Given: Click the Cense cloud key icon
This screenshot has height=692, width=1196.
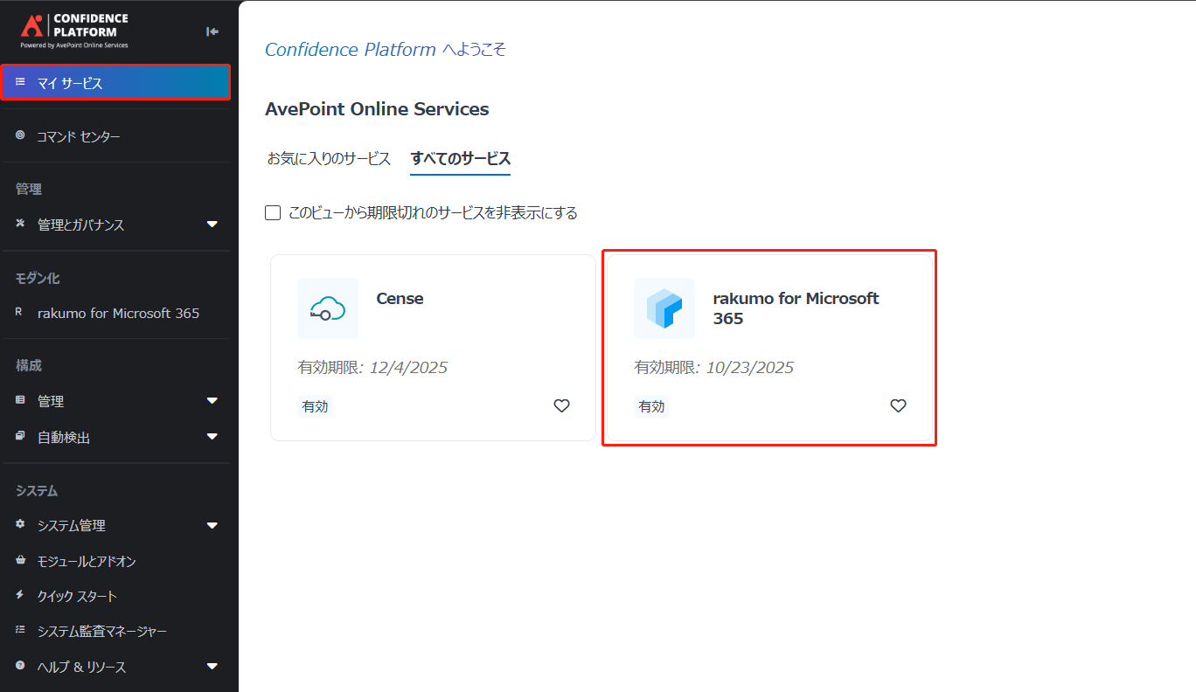Looking at the screenshot, I should click(x=328, y=308).
